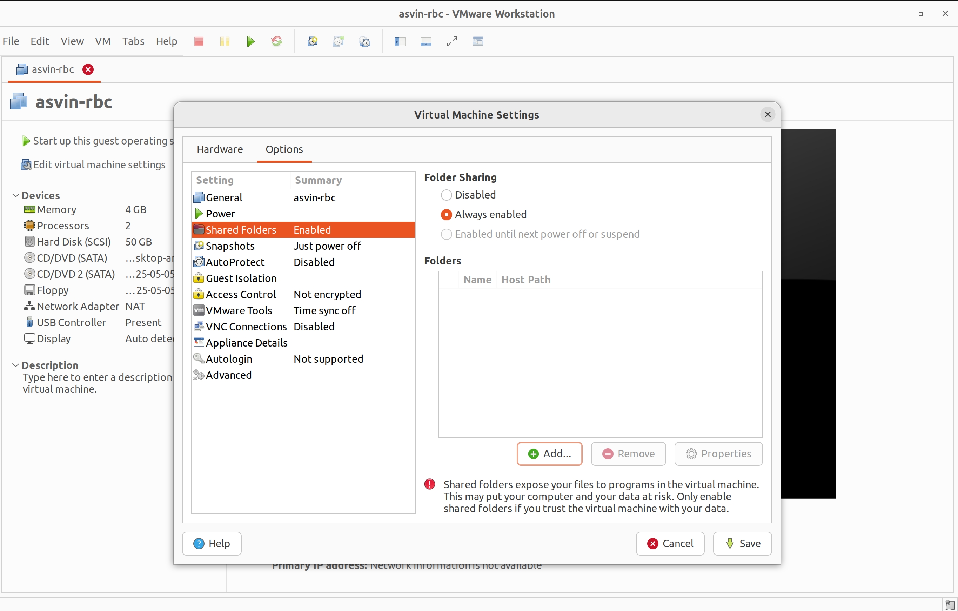Click the Display device row
This screenshot has width=958, height=611.
(98, 338)
